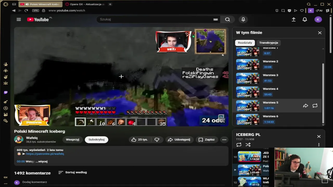333x187 pixels.
Task: Toggle the VPN badge in address bar
Action: 36,10
